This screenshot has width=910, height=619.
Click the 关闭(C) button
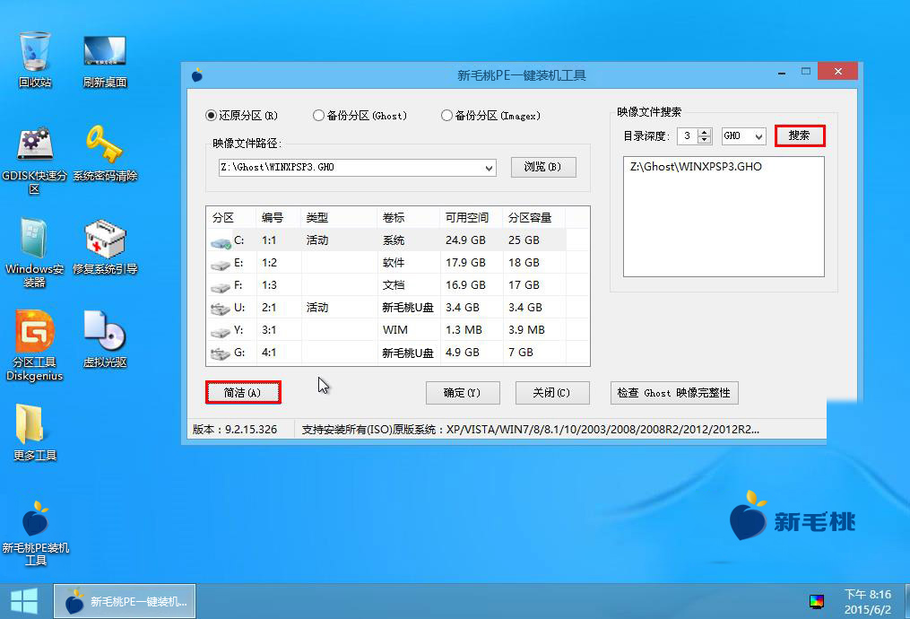[x=552, y=393]
